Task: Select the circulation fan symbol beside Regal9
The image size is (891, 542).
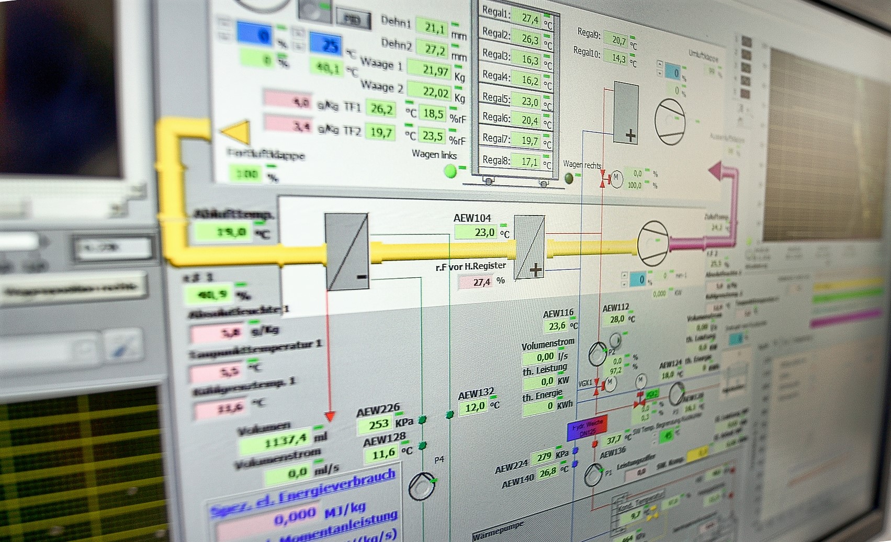Action: pyautogui.click(x=670, y=121)
